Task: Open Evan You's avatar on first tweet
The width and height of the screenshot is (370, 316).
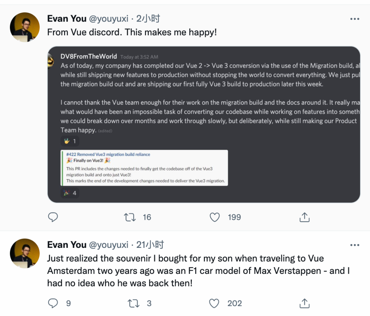Action: pos(25,27)
